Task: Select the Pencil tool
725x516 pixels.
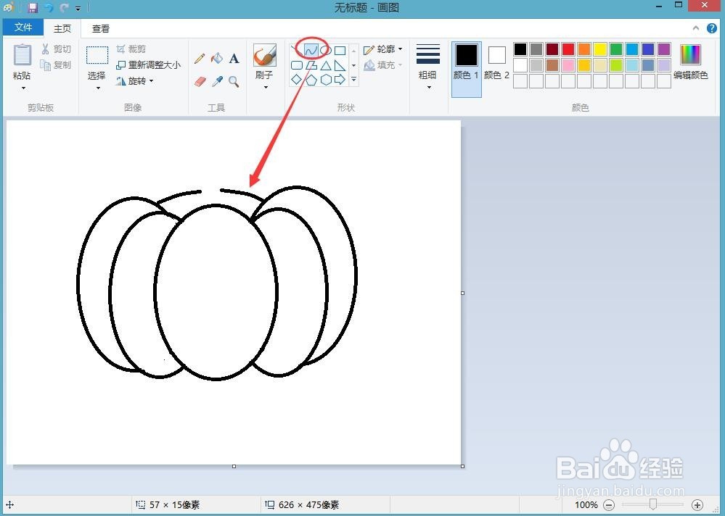Action: coord(201,59)
